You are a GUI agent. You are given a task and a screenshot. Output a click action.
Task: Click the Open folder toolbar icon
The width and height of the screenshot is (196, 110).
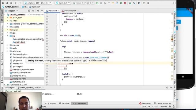(3, 3)
